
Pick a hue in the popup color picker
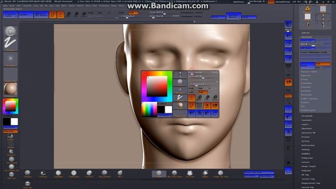click(157, 86)
